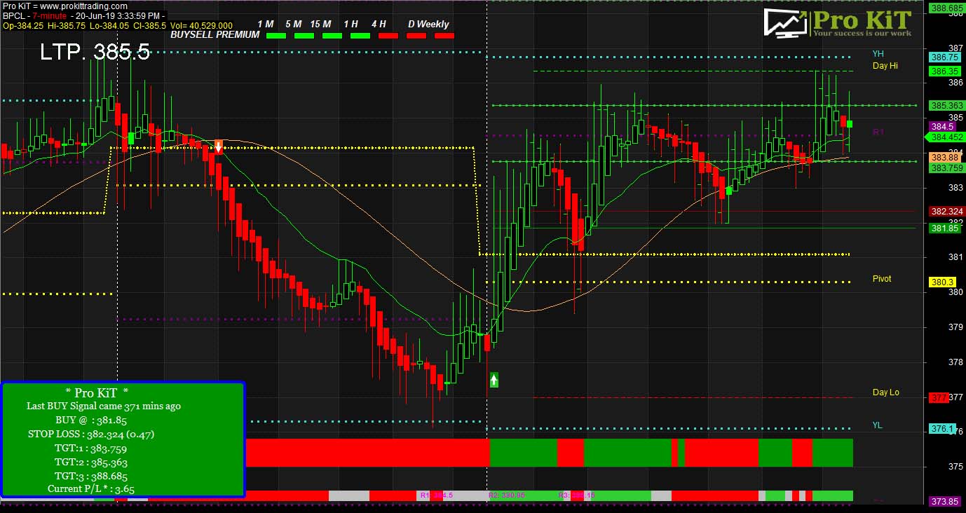Click the purple R1 price tag 384.5
This screenshot has height=513, width=966.
[941, 126]
